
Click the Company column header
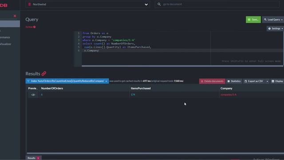tap(226, 88)
